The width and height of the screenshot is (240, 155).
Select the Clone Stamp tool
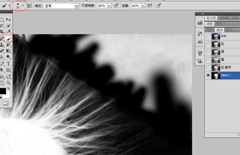tap(2, 45)
